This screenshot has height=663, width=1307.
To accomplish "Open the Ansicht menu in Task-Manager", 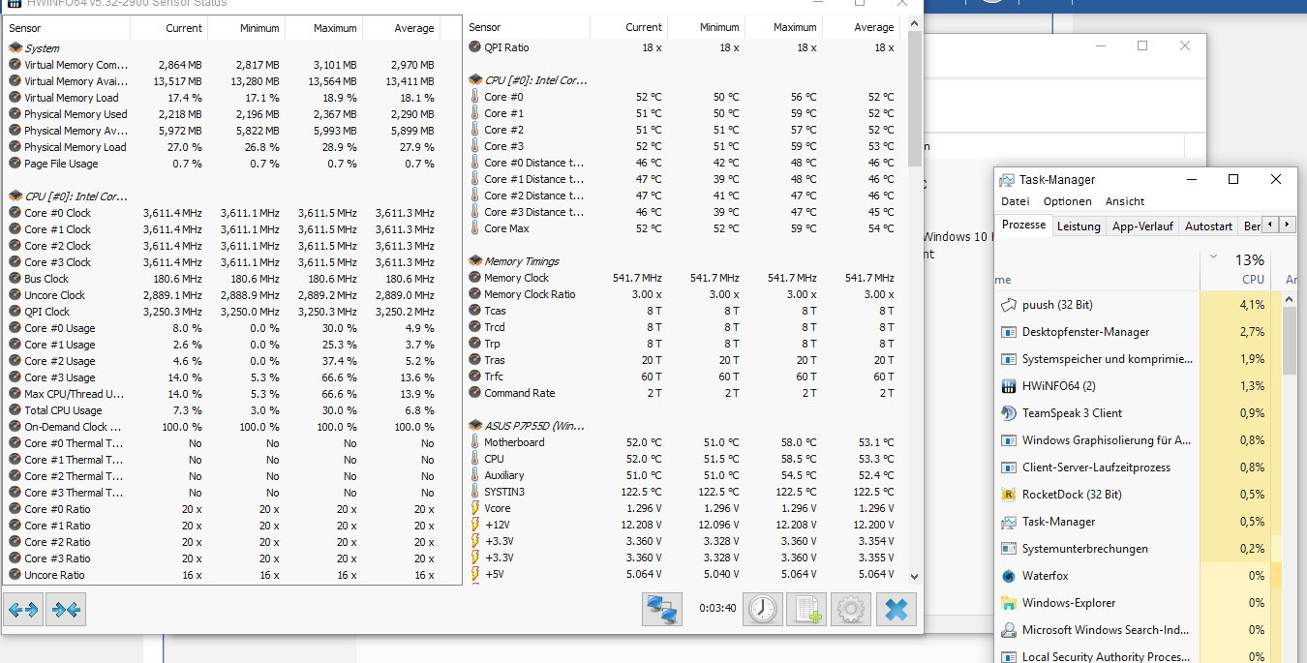I will pos(1125,201).
